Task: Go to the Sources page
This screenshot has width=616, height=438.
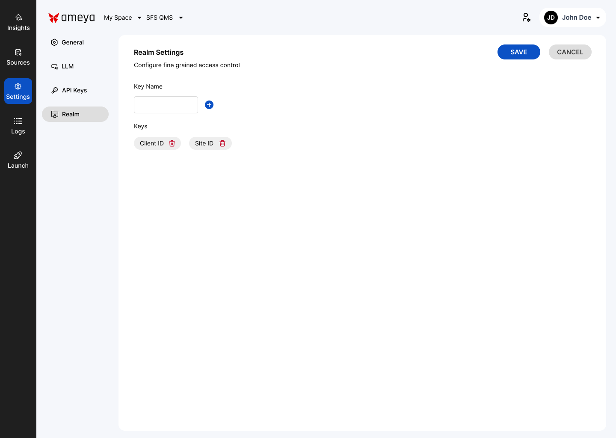Action: [x=18, y=57]
